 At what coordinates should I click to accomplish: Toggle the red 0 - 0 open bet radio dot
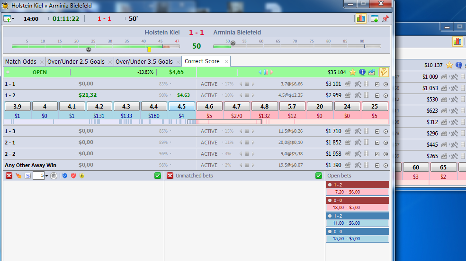pos(330,201)
